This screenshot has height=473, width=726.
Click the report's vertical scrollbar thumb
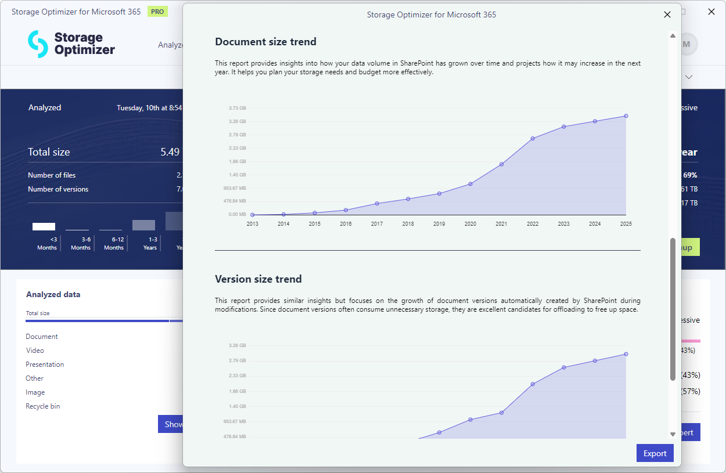pos(673,308)
